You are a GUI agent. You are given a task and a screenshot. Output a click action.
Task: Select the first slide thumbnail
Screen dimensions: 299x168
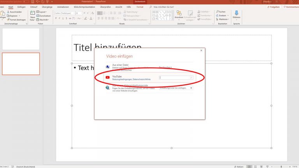21,39
